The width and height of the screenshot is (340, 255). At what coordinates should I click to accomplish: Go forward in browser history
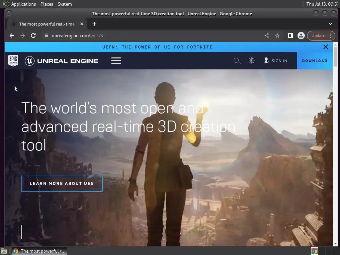(23, 36)
